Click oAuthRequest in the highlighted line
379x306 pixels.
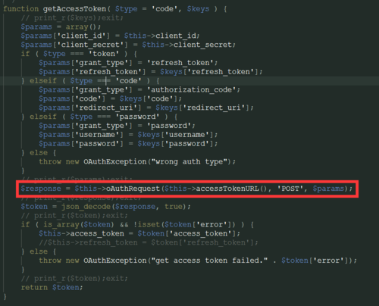click(133, 189)
